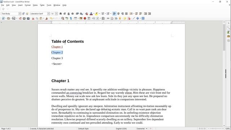Screen dimensions: 231x130
Task: Select the Insert Line tool
Action: (134, 18)
